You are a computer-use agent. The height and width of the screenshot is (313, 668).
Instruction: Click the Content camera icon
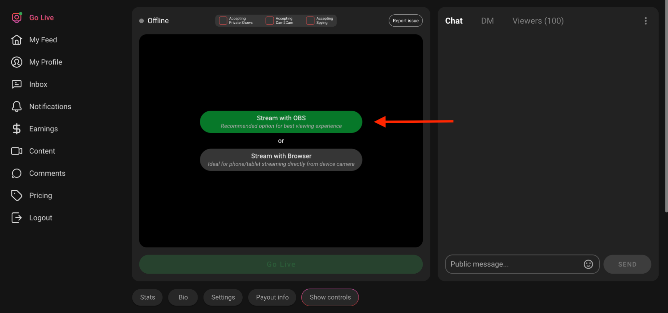[17, 151]
